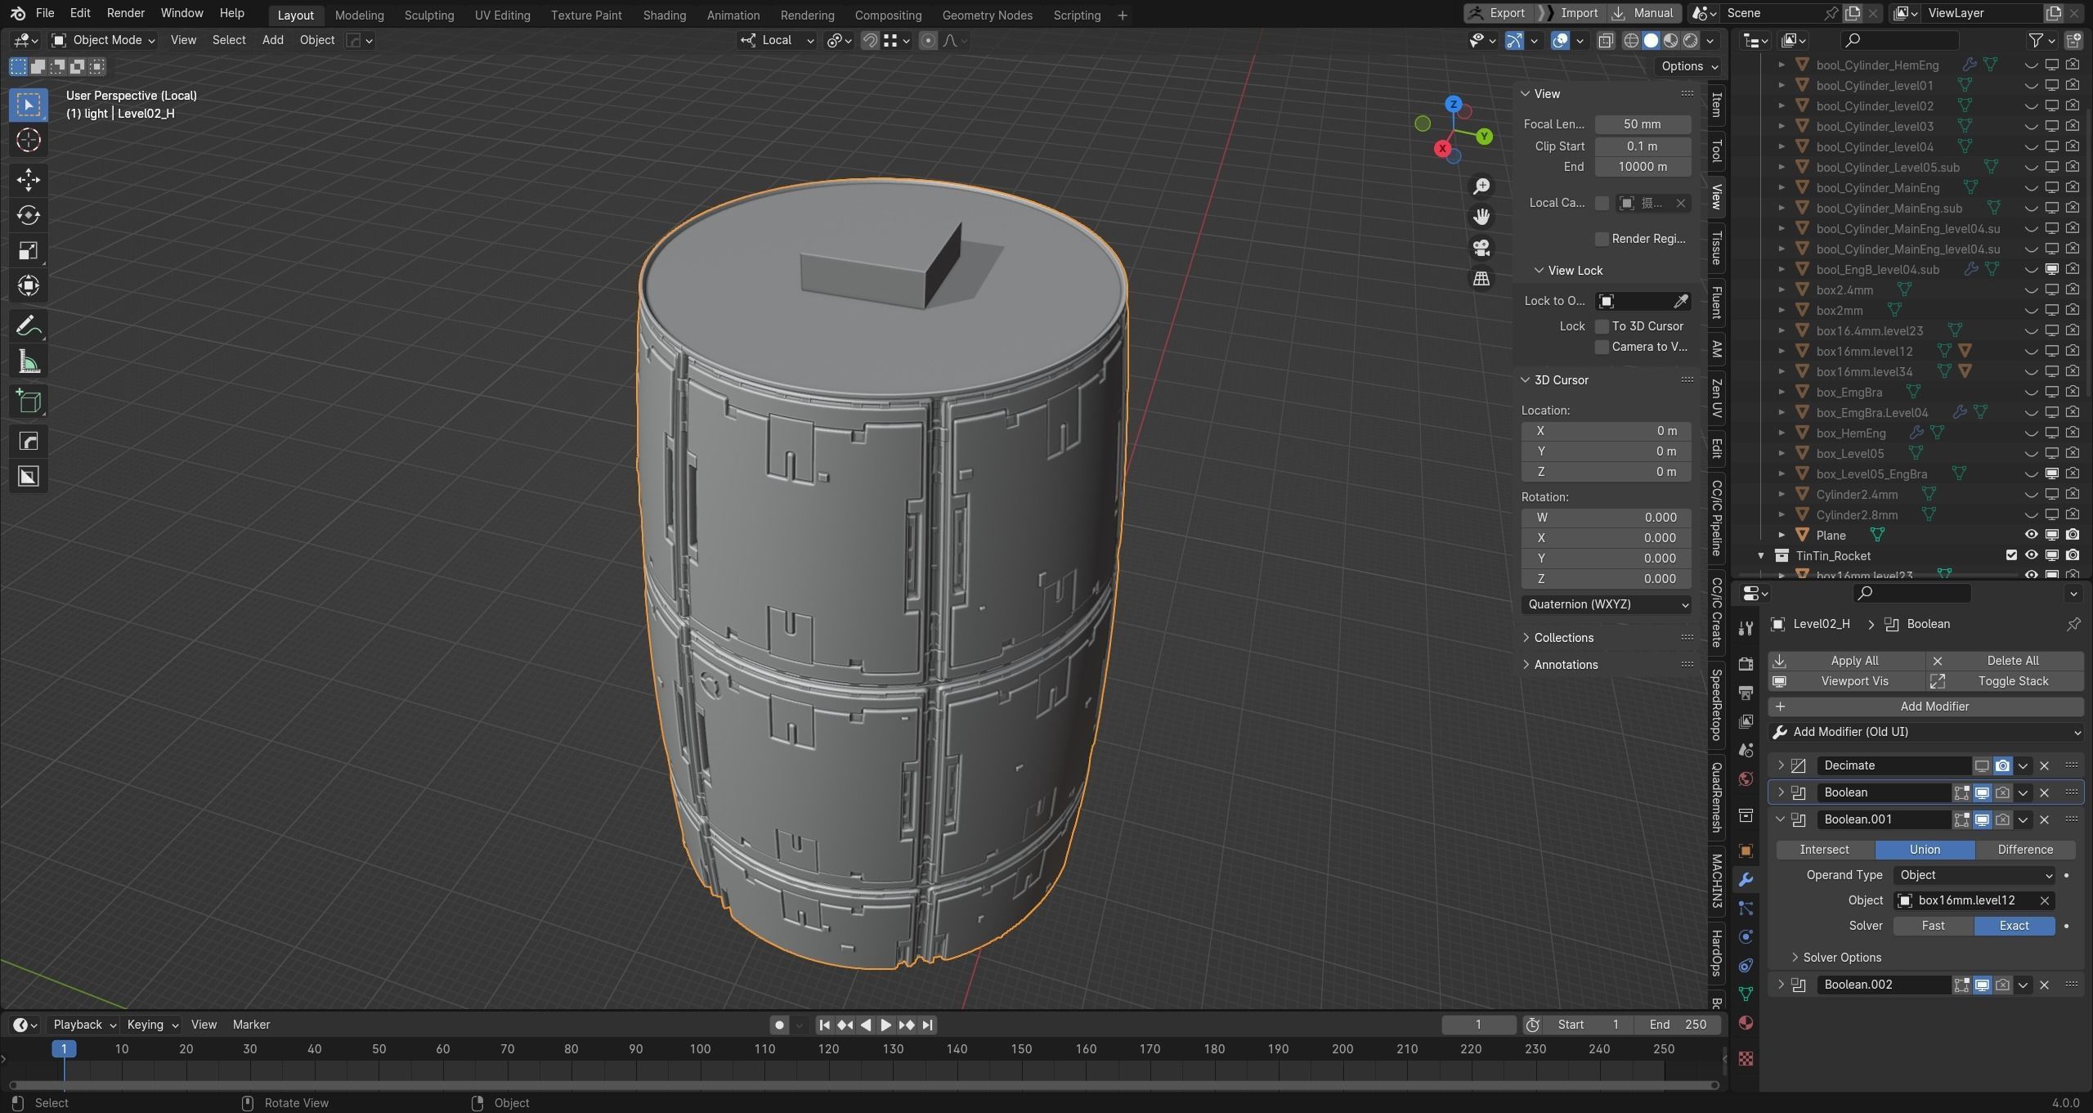Select the Move tool in toolbar

click(x=28, y=179)
